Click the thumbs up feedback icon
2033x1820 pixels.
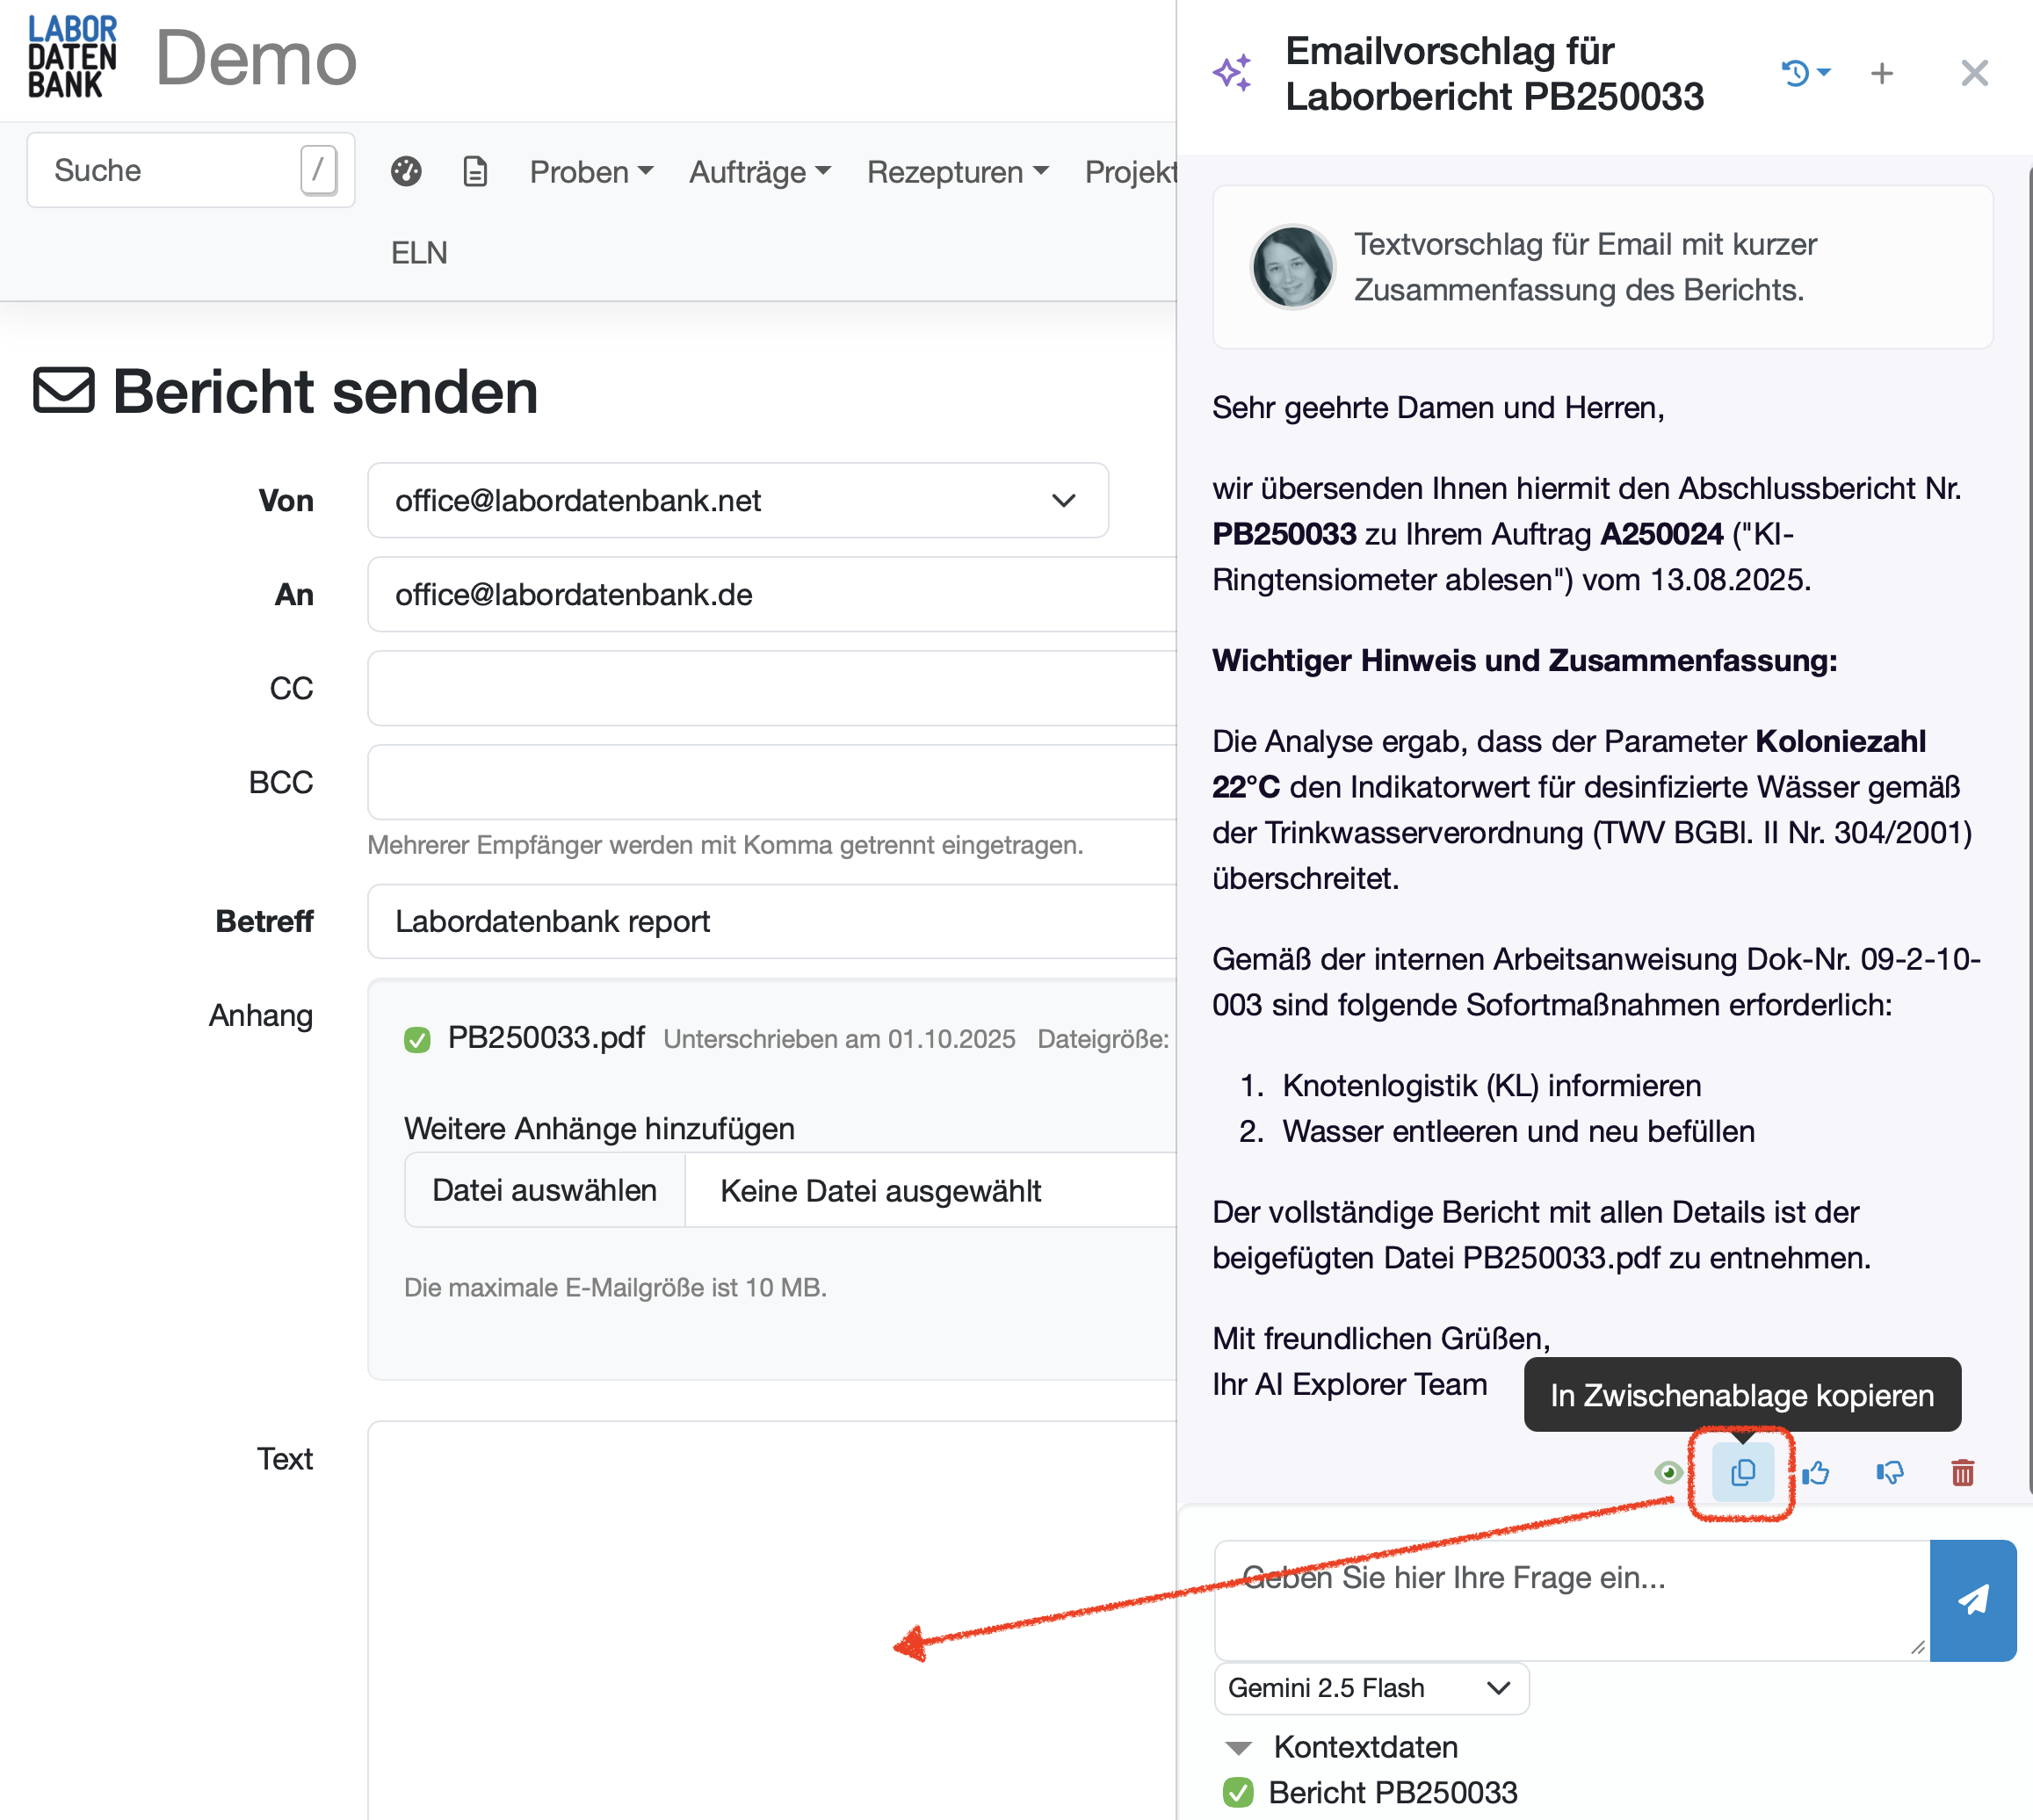(1817, 1472)
